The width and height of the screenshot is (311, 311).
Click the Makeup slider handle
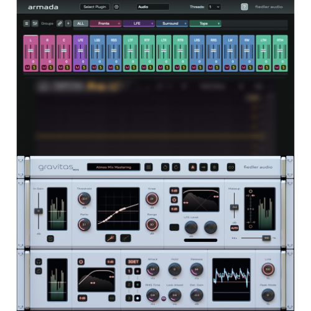[x=234, y=207]
